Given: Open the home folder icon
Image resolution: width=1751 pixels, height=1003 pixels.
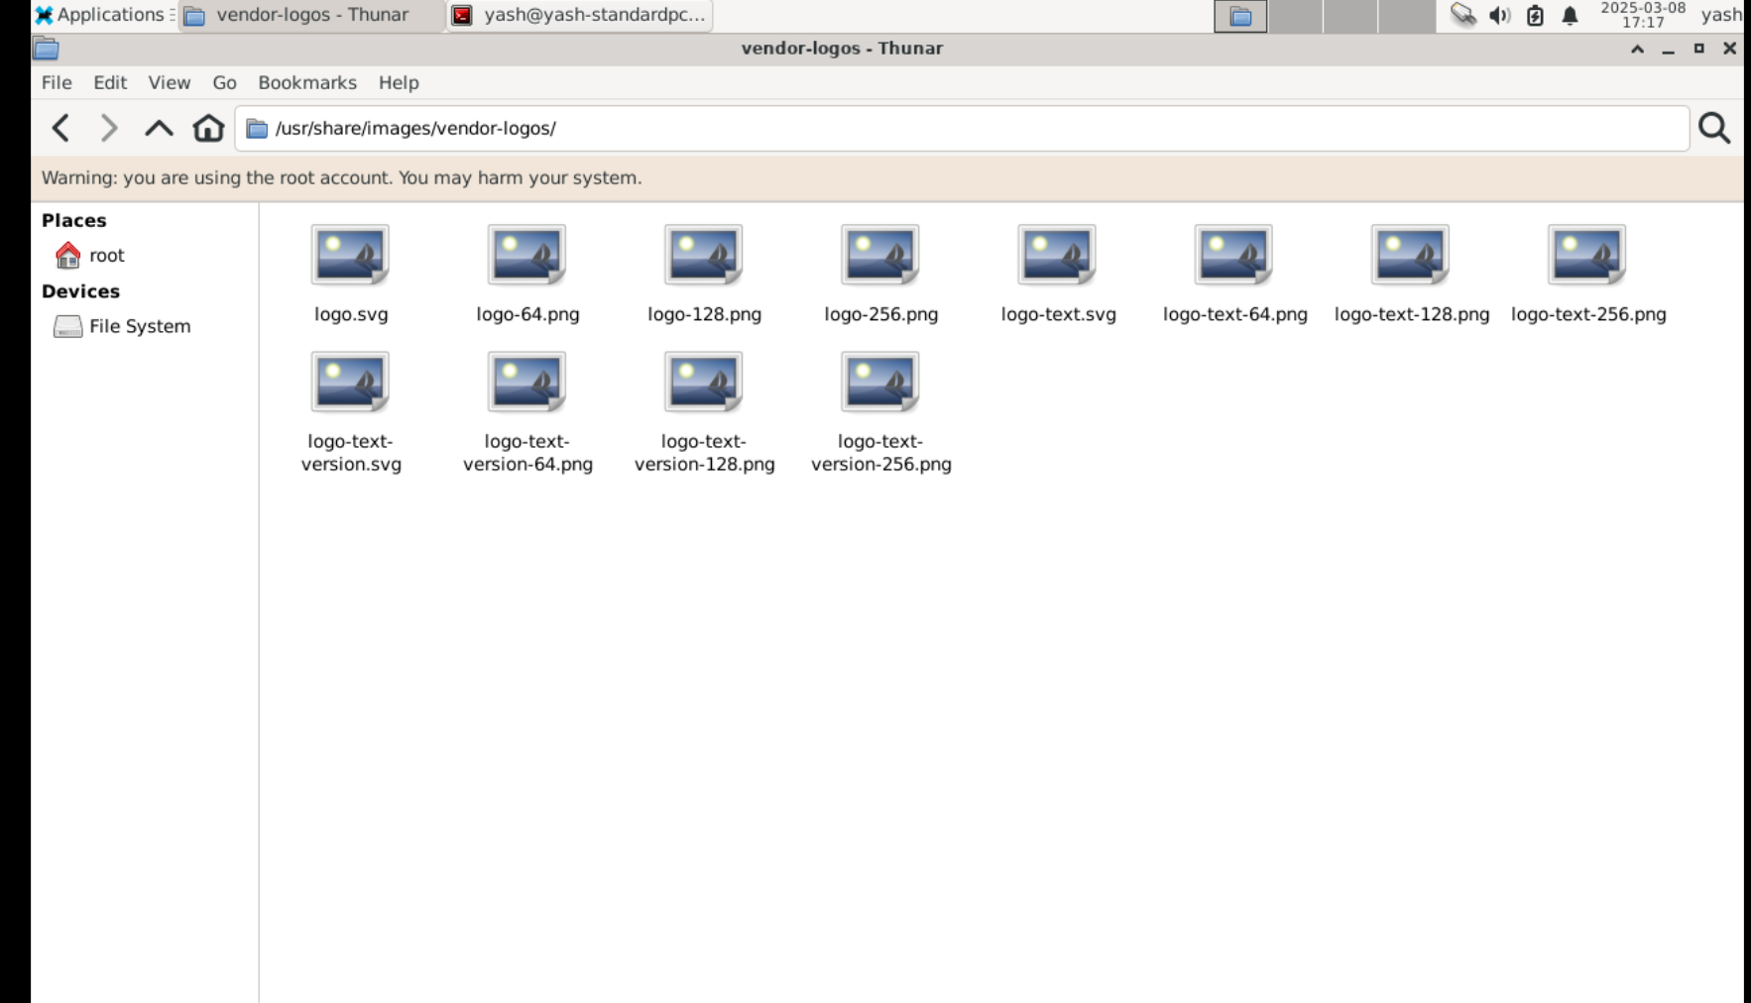Looking at the screenshot, I should (208, 128).
